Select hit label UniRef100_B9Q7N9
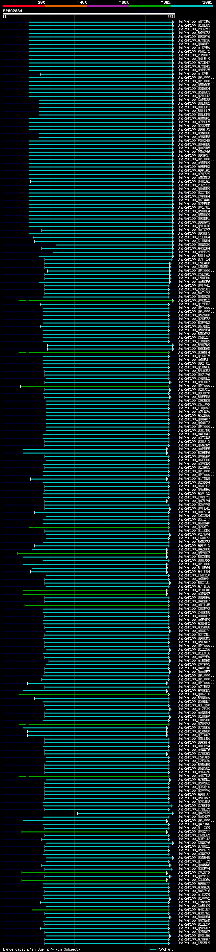Screen dimensions: 216x952 [x=193, y=345]
